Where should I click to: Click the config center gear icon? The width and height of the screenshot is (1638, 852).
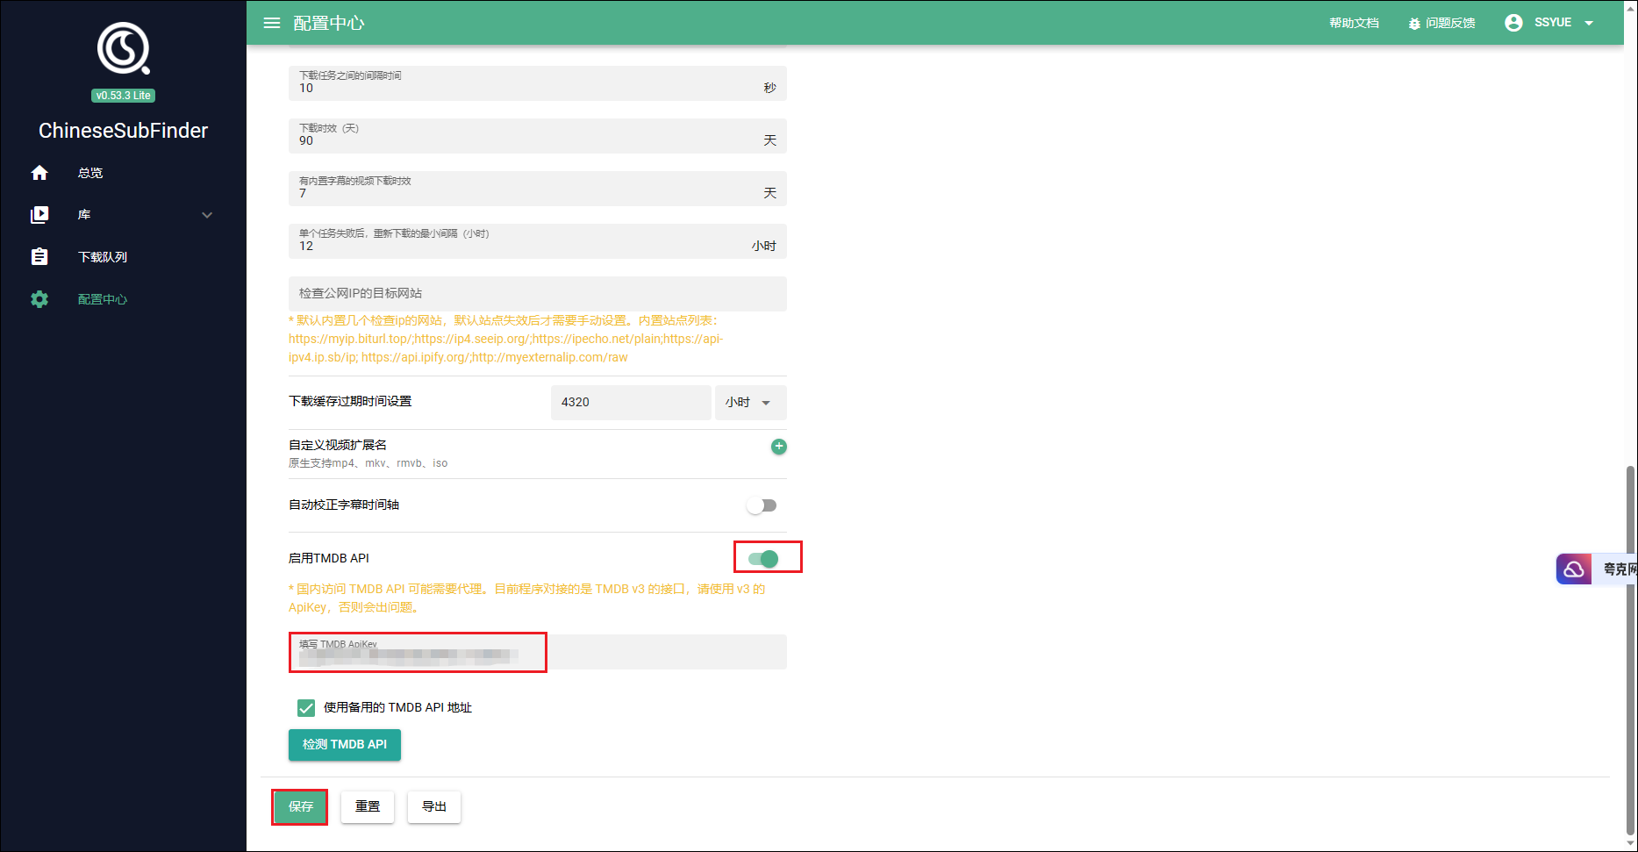click(x=39, y=299)
